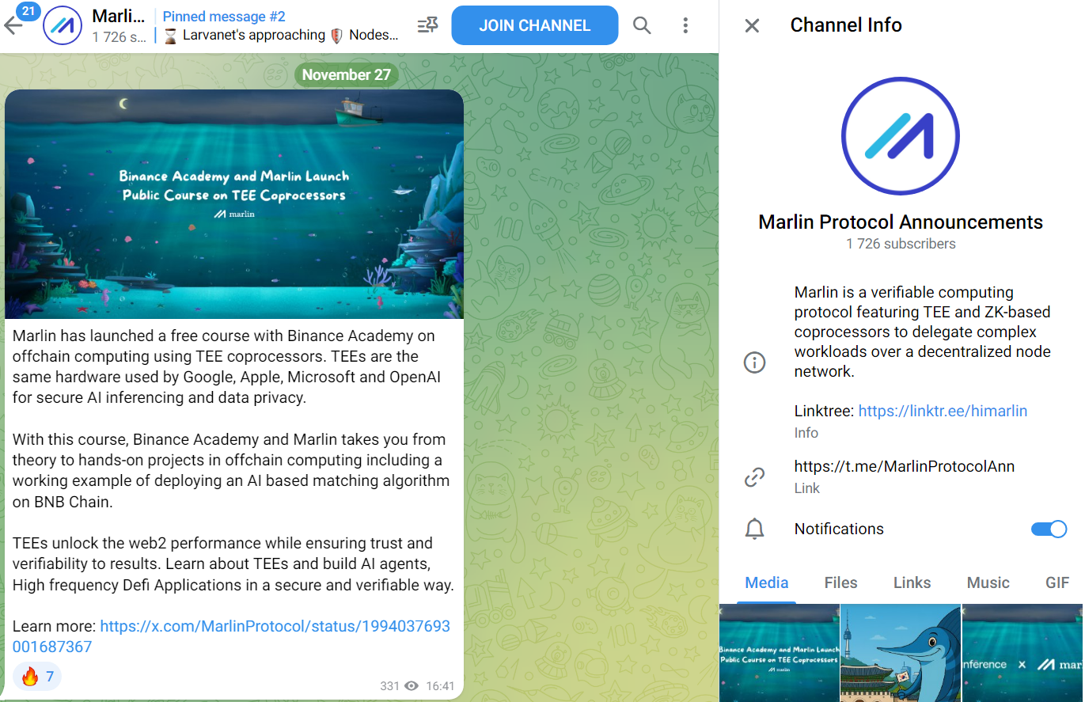The width and height of the screenshot is (1085, 702).
Task: Open the Binance Academy course image in the message
Action: tap(234, 204)
